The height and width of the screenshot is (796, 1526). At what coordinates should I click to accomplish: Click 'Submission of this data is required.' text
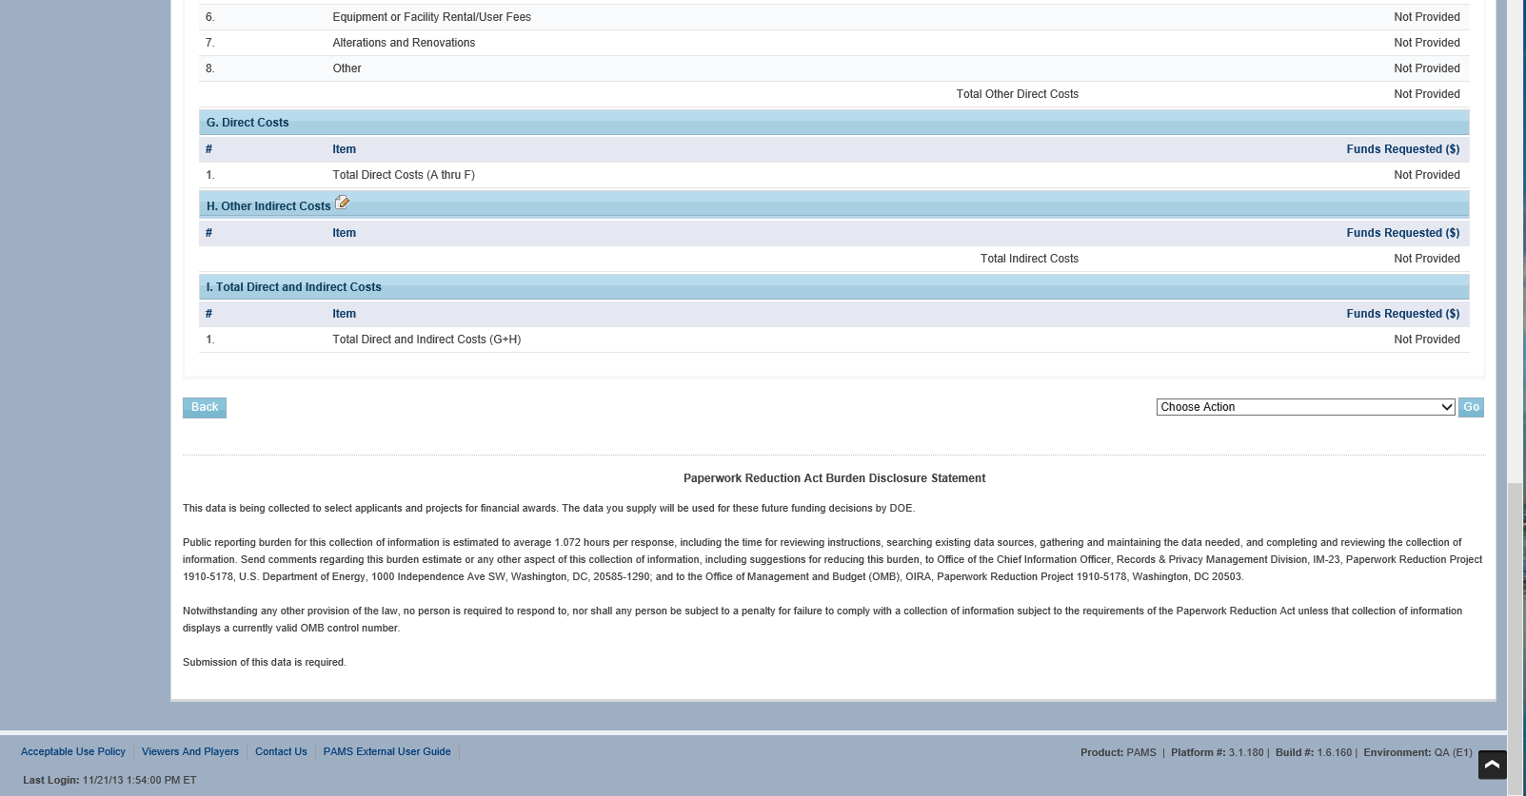coord(265,662)
